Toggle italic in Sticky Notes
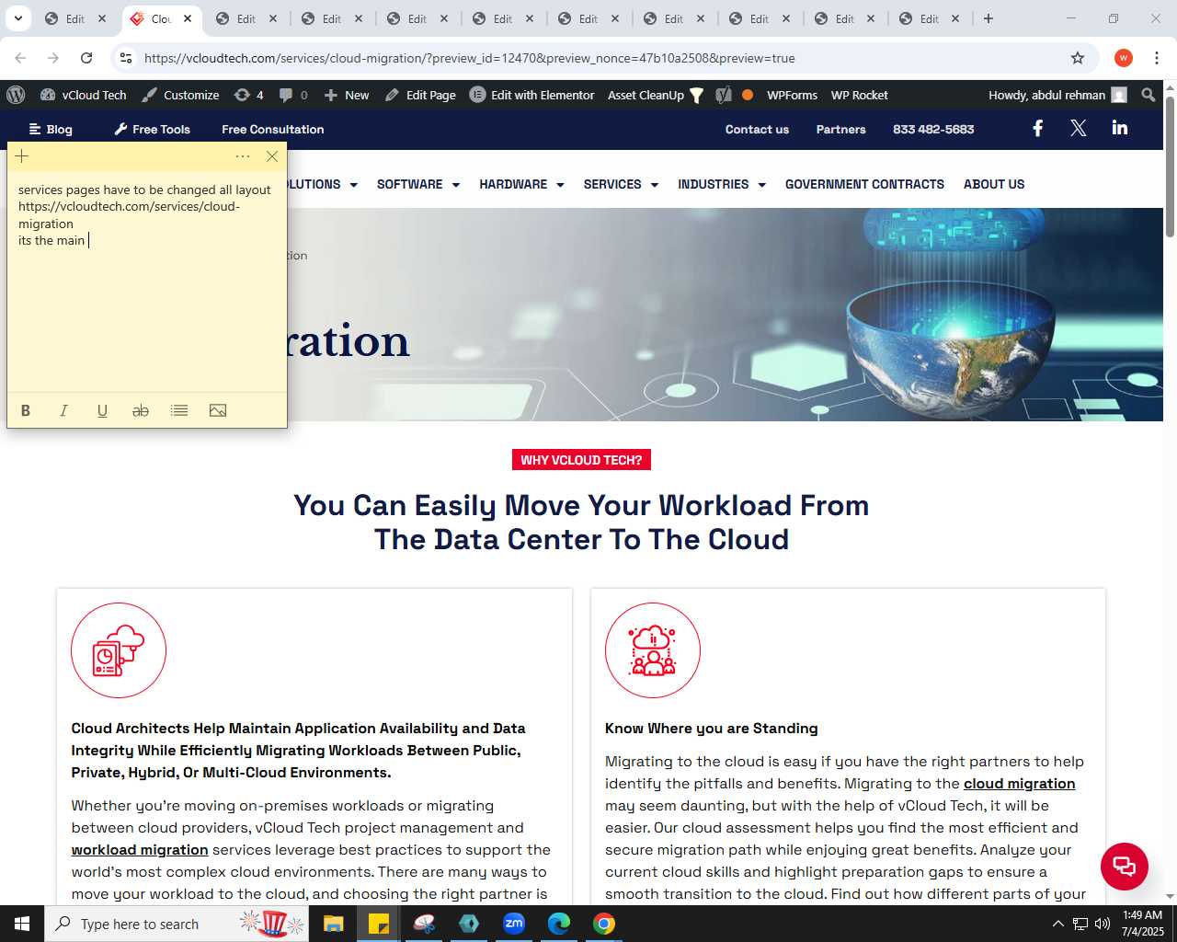This screenshot has height=942, width=1177. (x=63, y=410)
